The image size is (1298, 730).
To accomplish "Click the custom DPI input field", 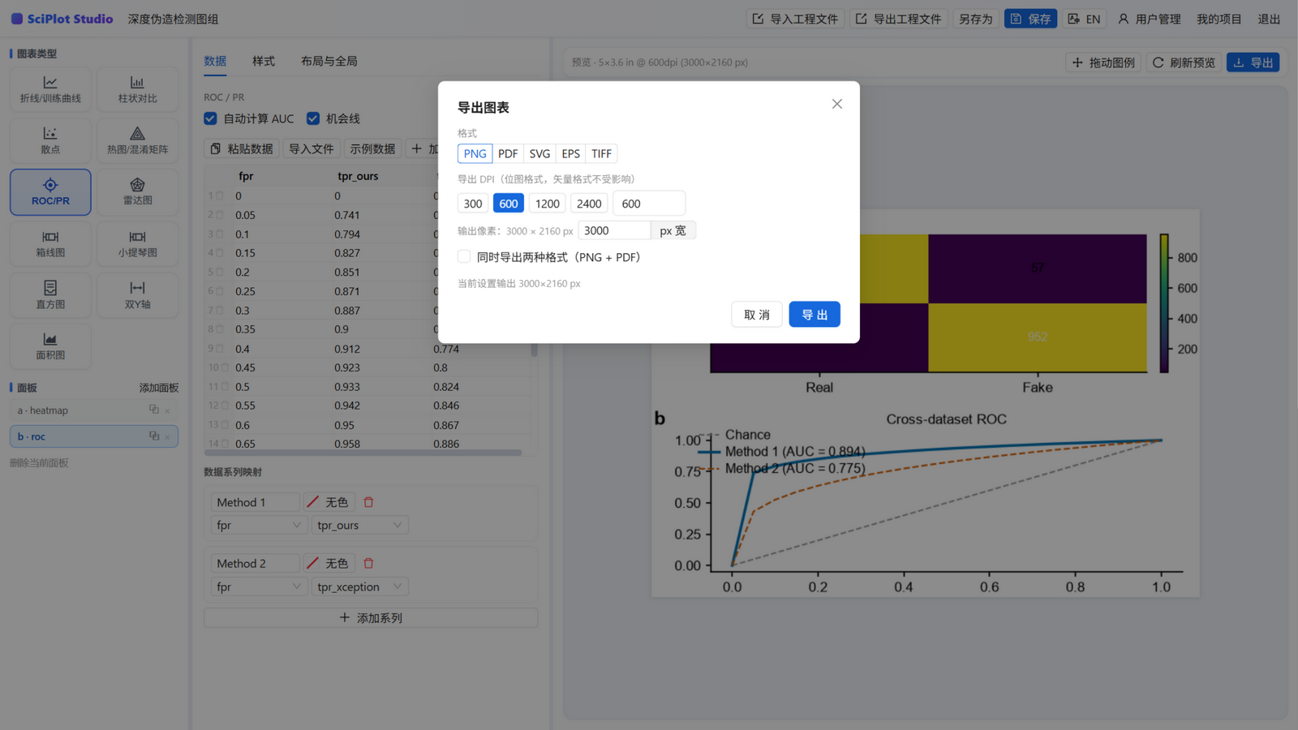I will pos(649,204).
